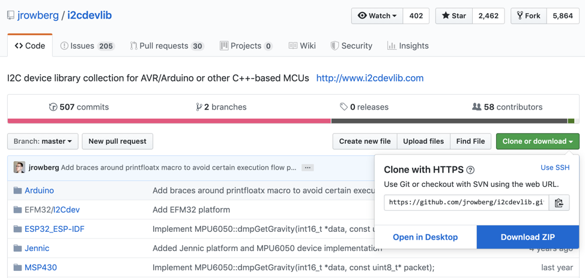Open the Branch: master dropdown
585x278 pixels.
click(x=43, y=141)
